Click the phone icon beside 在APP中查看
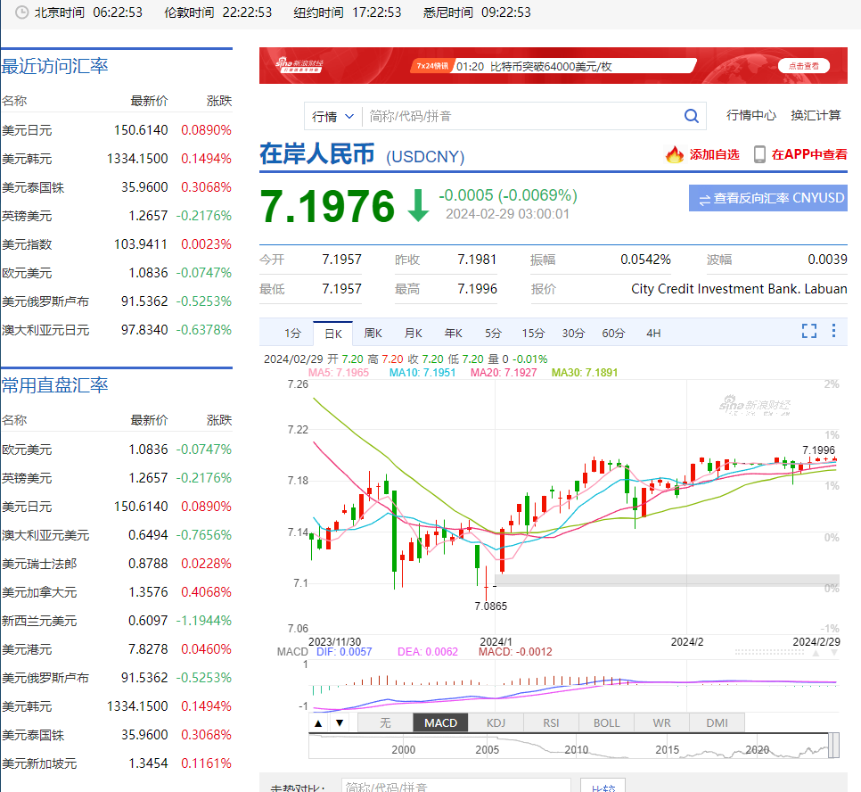 point(759,154)
